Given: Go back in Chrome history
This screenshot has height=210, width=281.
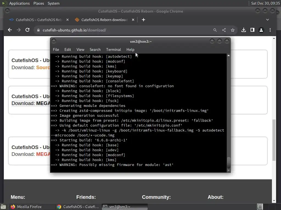Looking at the screenshot, I should pos(10,30).
